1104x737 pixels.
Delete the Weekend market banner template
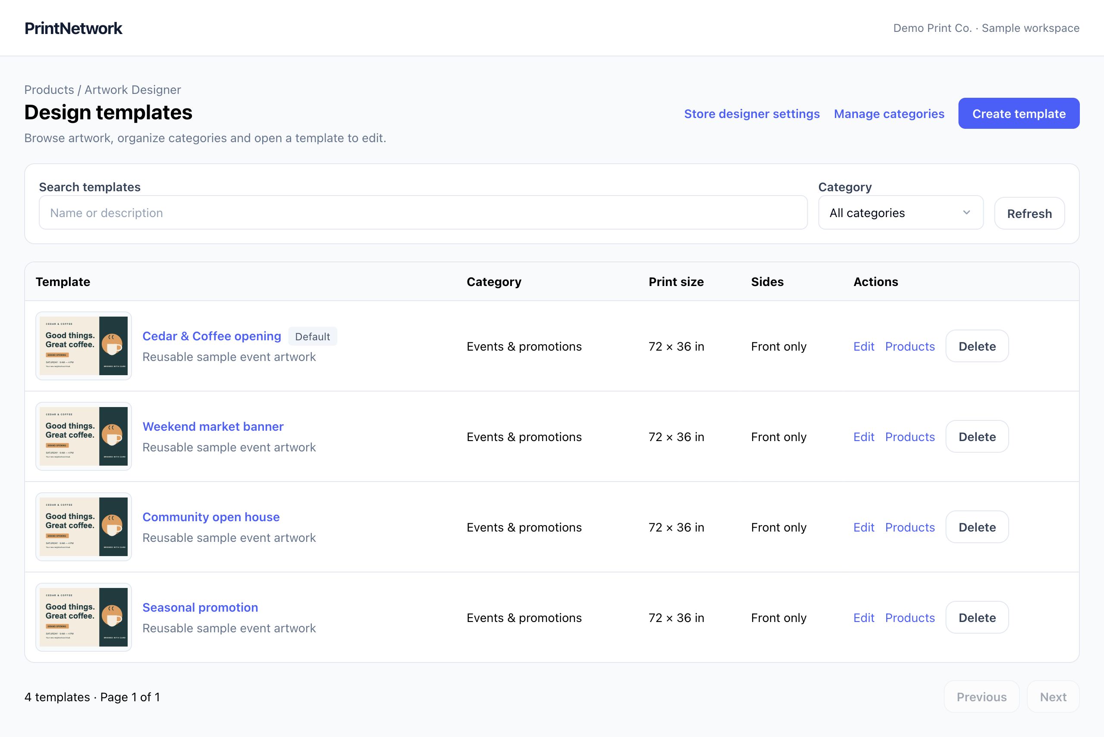[977, 436]
